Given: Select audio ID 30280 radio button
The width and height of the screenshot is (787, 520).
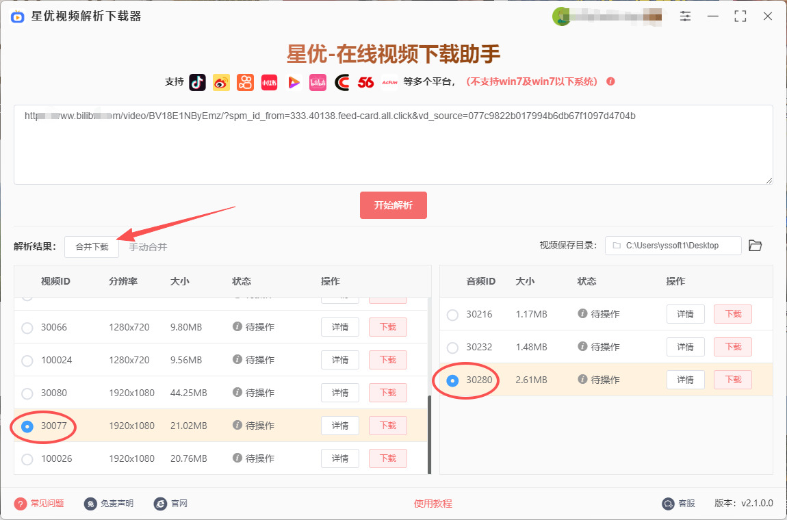Looking at the screenshot, I should tap(453, 381).
